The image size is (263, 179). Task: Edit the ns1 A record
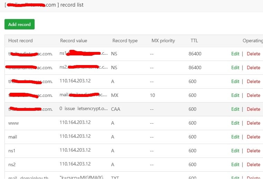(235, 151)
